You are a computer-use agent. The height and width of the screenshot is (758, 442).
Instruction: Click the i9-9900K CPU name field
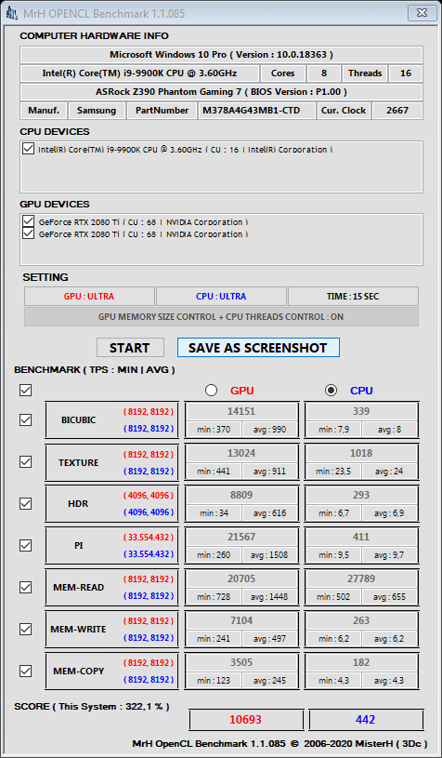tap(139, 73)
